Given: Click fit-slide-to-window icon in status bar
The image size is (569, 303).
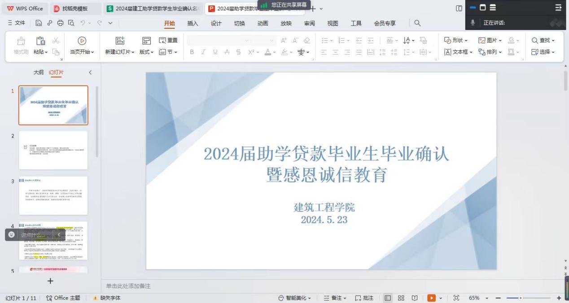Looking at the screenshot, I should 456,298.
